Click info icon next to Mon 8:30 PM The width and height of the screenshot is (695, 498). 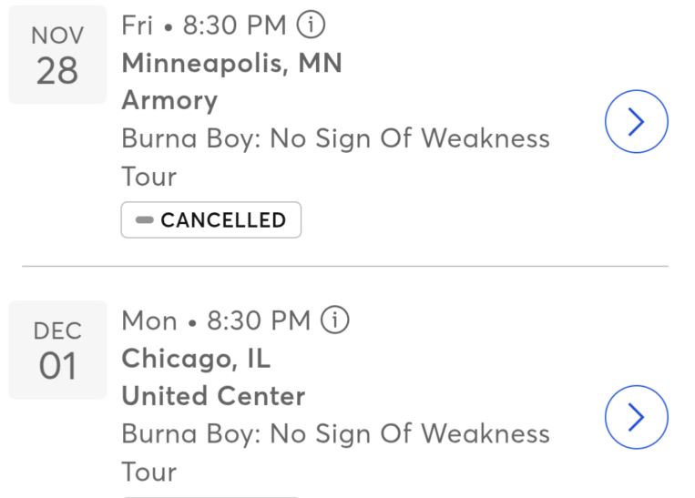click(337, 320)
